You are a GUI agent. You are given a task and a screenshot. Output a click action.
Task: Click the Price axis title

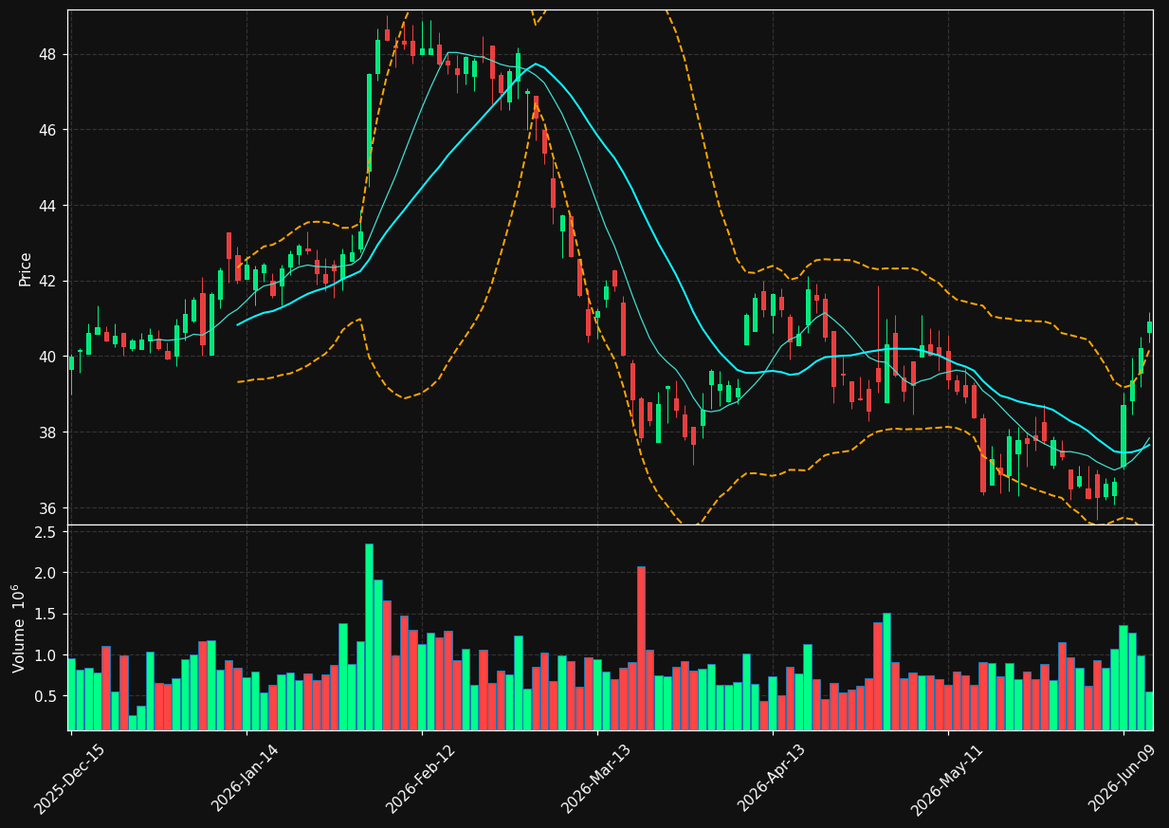(26, 268)
